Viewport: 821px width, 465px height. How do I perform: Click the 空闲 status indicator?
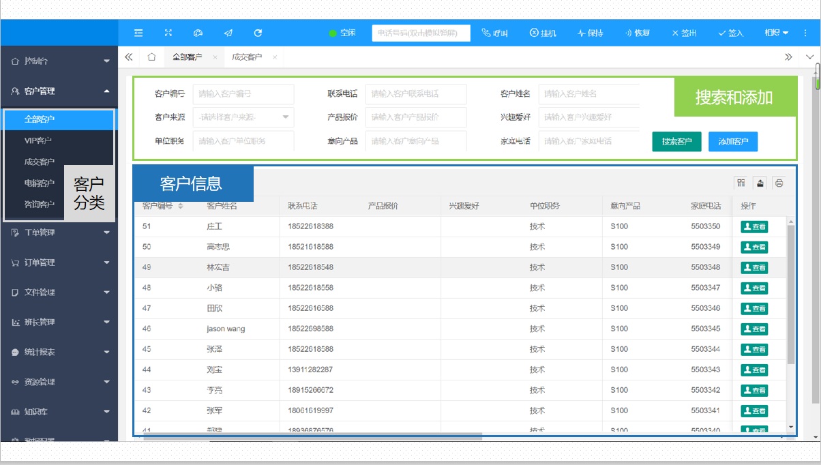coord(342,33)
